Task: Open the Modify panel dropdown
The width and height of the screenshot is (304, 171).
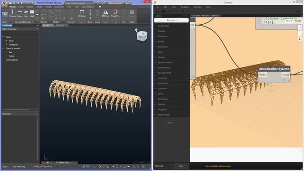Action: [57, 22]
